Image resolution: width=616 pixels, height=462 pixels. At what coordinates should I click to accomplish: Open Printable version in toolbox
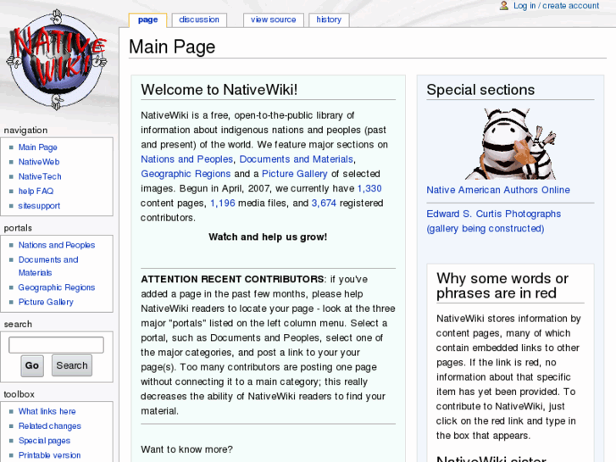click(x=49, y=455)
